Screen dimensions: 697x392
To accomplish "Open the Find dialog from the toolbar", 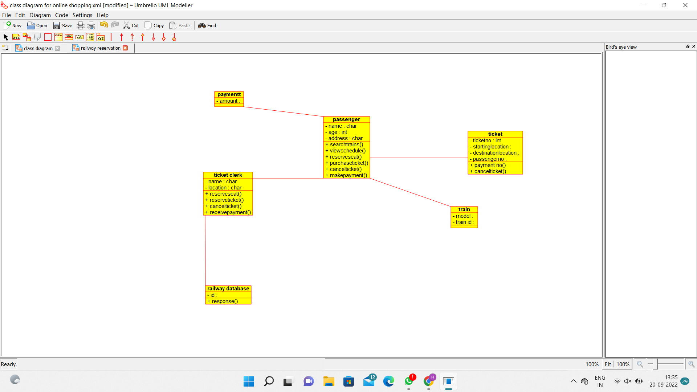I will click(207, 25).
